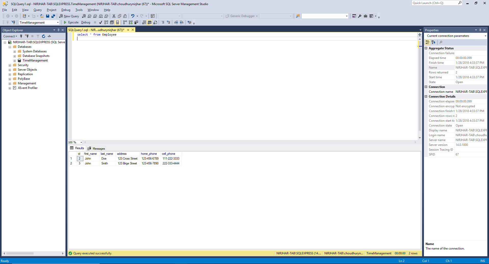Open an Analysis Services MDX Query
This screenshot has height=264, width=489.
pos(89,16)
